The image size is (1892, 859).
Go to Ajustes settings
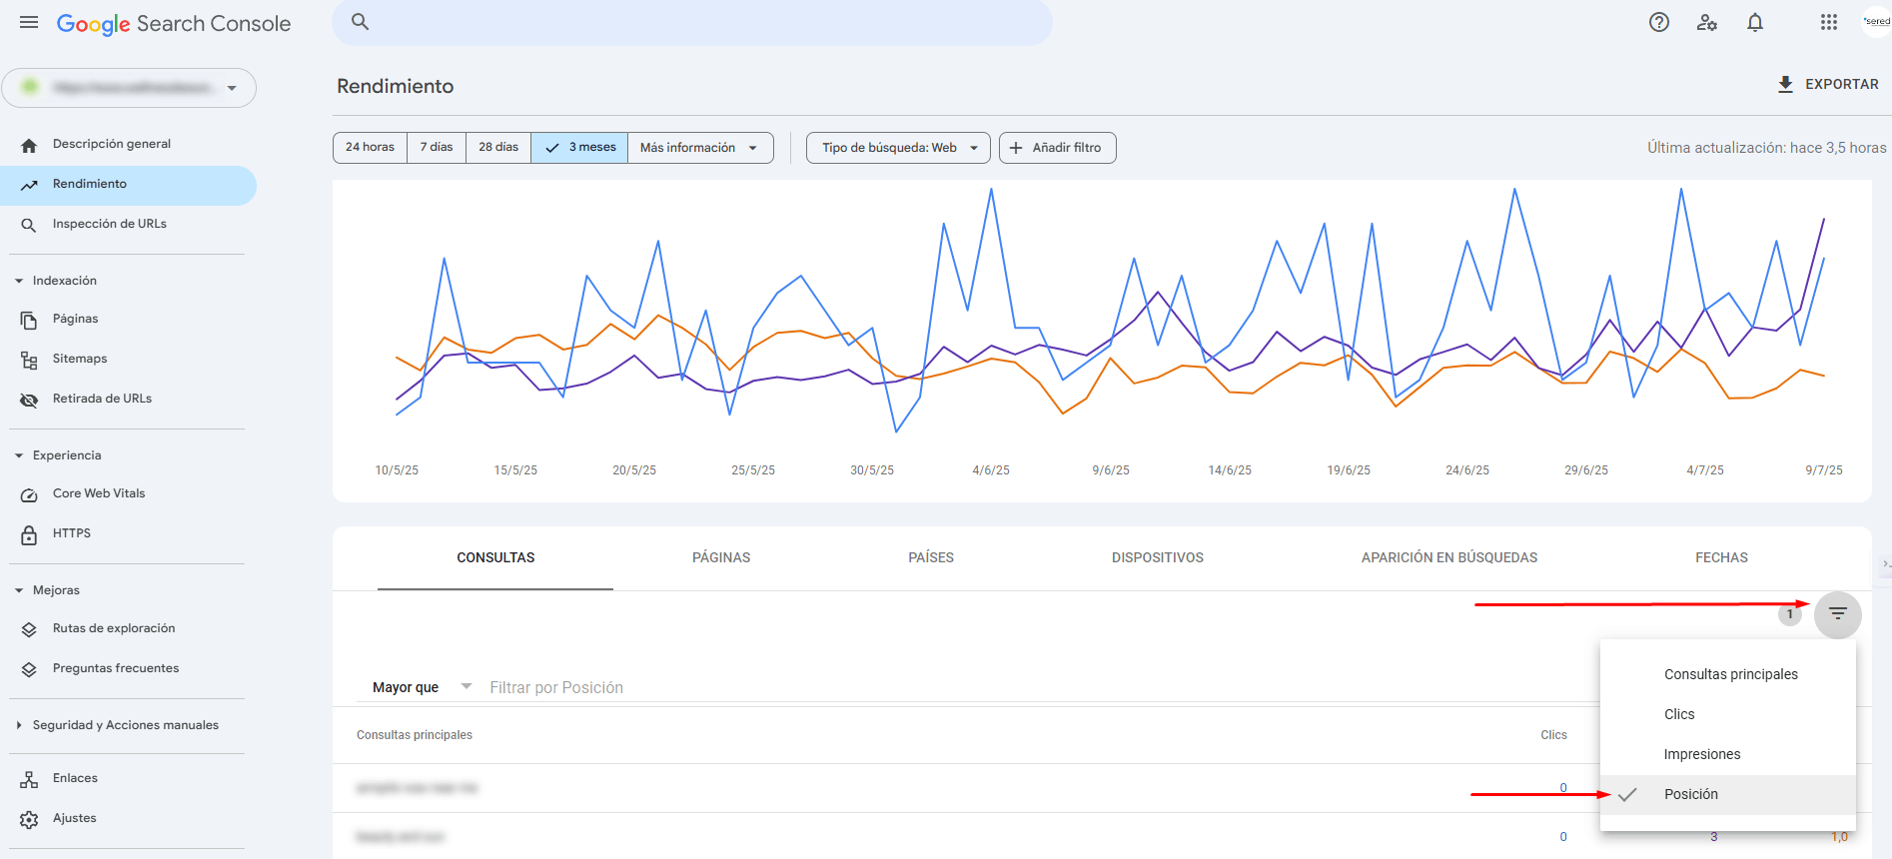(x=74, y=818)
